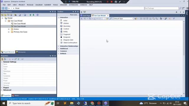This screenshot has height=106, width=189.
Task: Open the DIAGRAM menu
Action: click(x=39, y=5)
